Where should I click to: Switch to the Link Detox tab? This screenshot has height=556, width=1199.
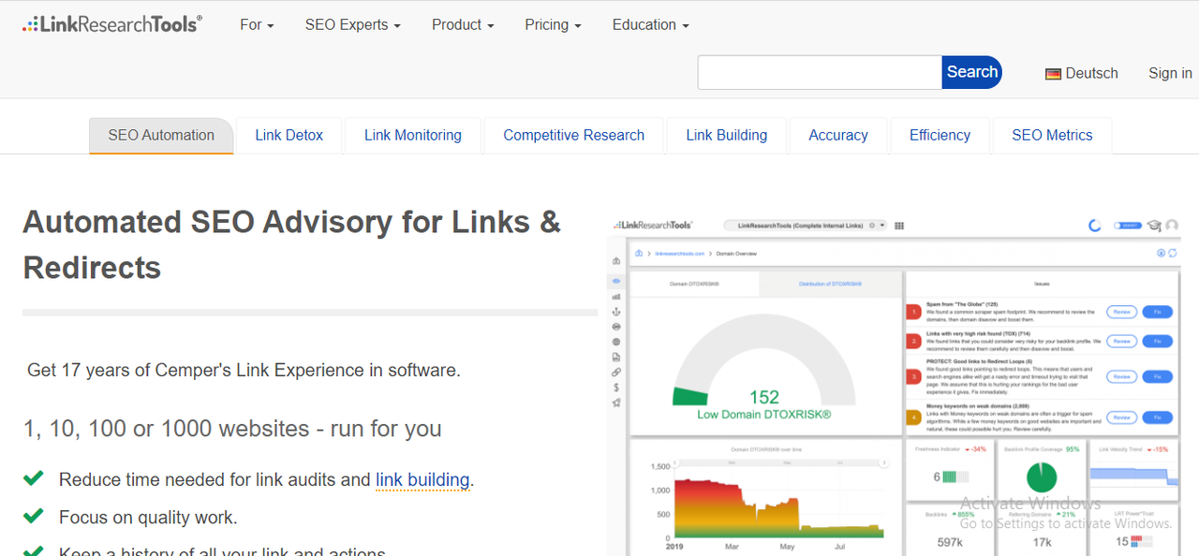289,136
